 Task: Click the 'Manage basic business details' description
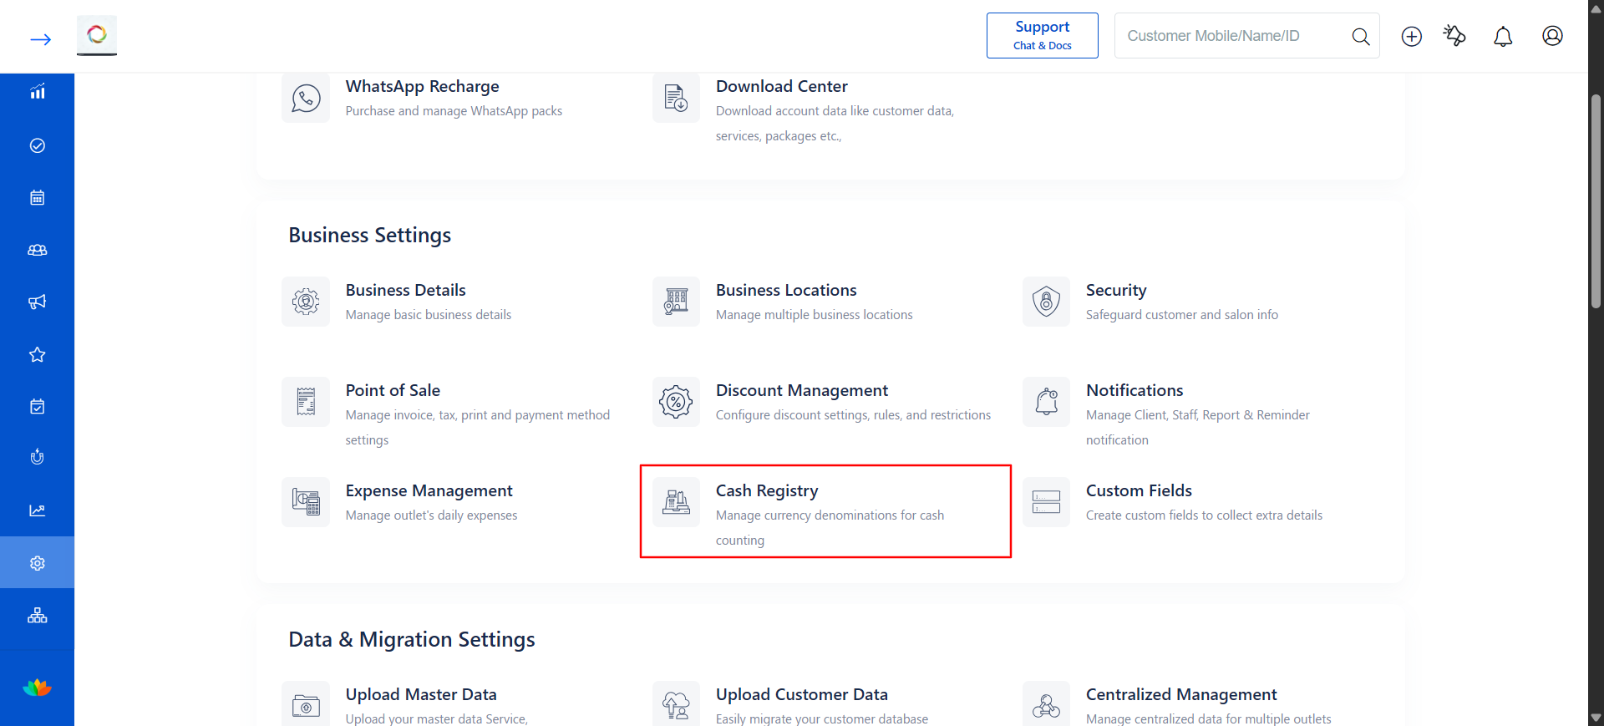point(429,315)
